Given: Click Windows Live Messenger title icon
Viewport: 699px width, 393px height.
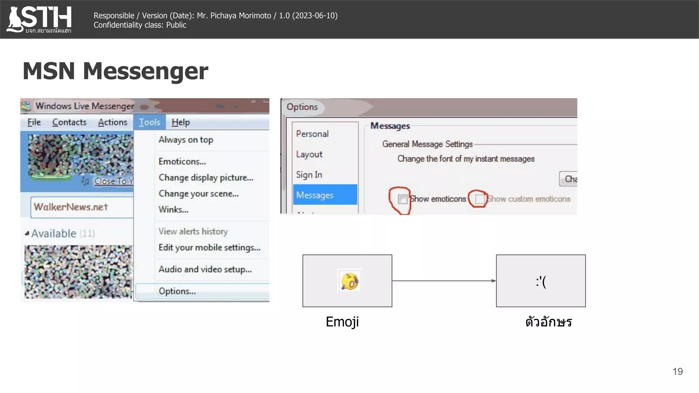Looking at the screenshot, I should point(26,106).
